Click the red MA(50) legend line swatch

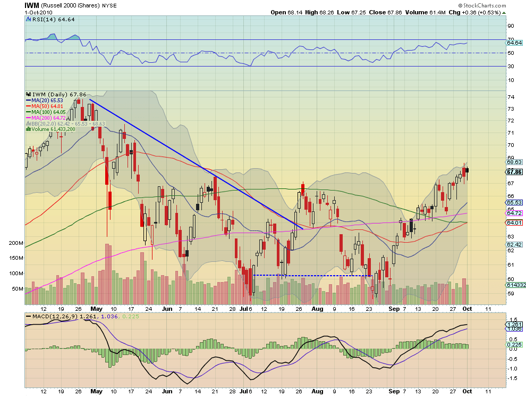[29, 106]
